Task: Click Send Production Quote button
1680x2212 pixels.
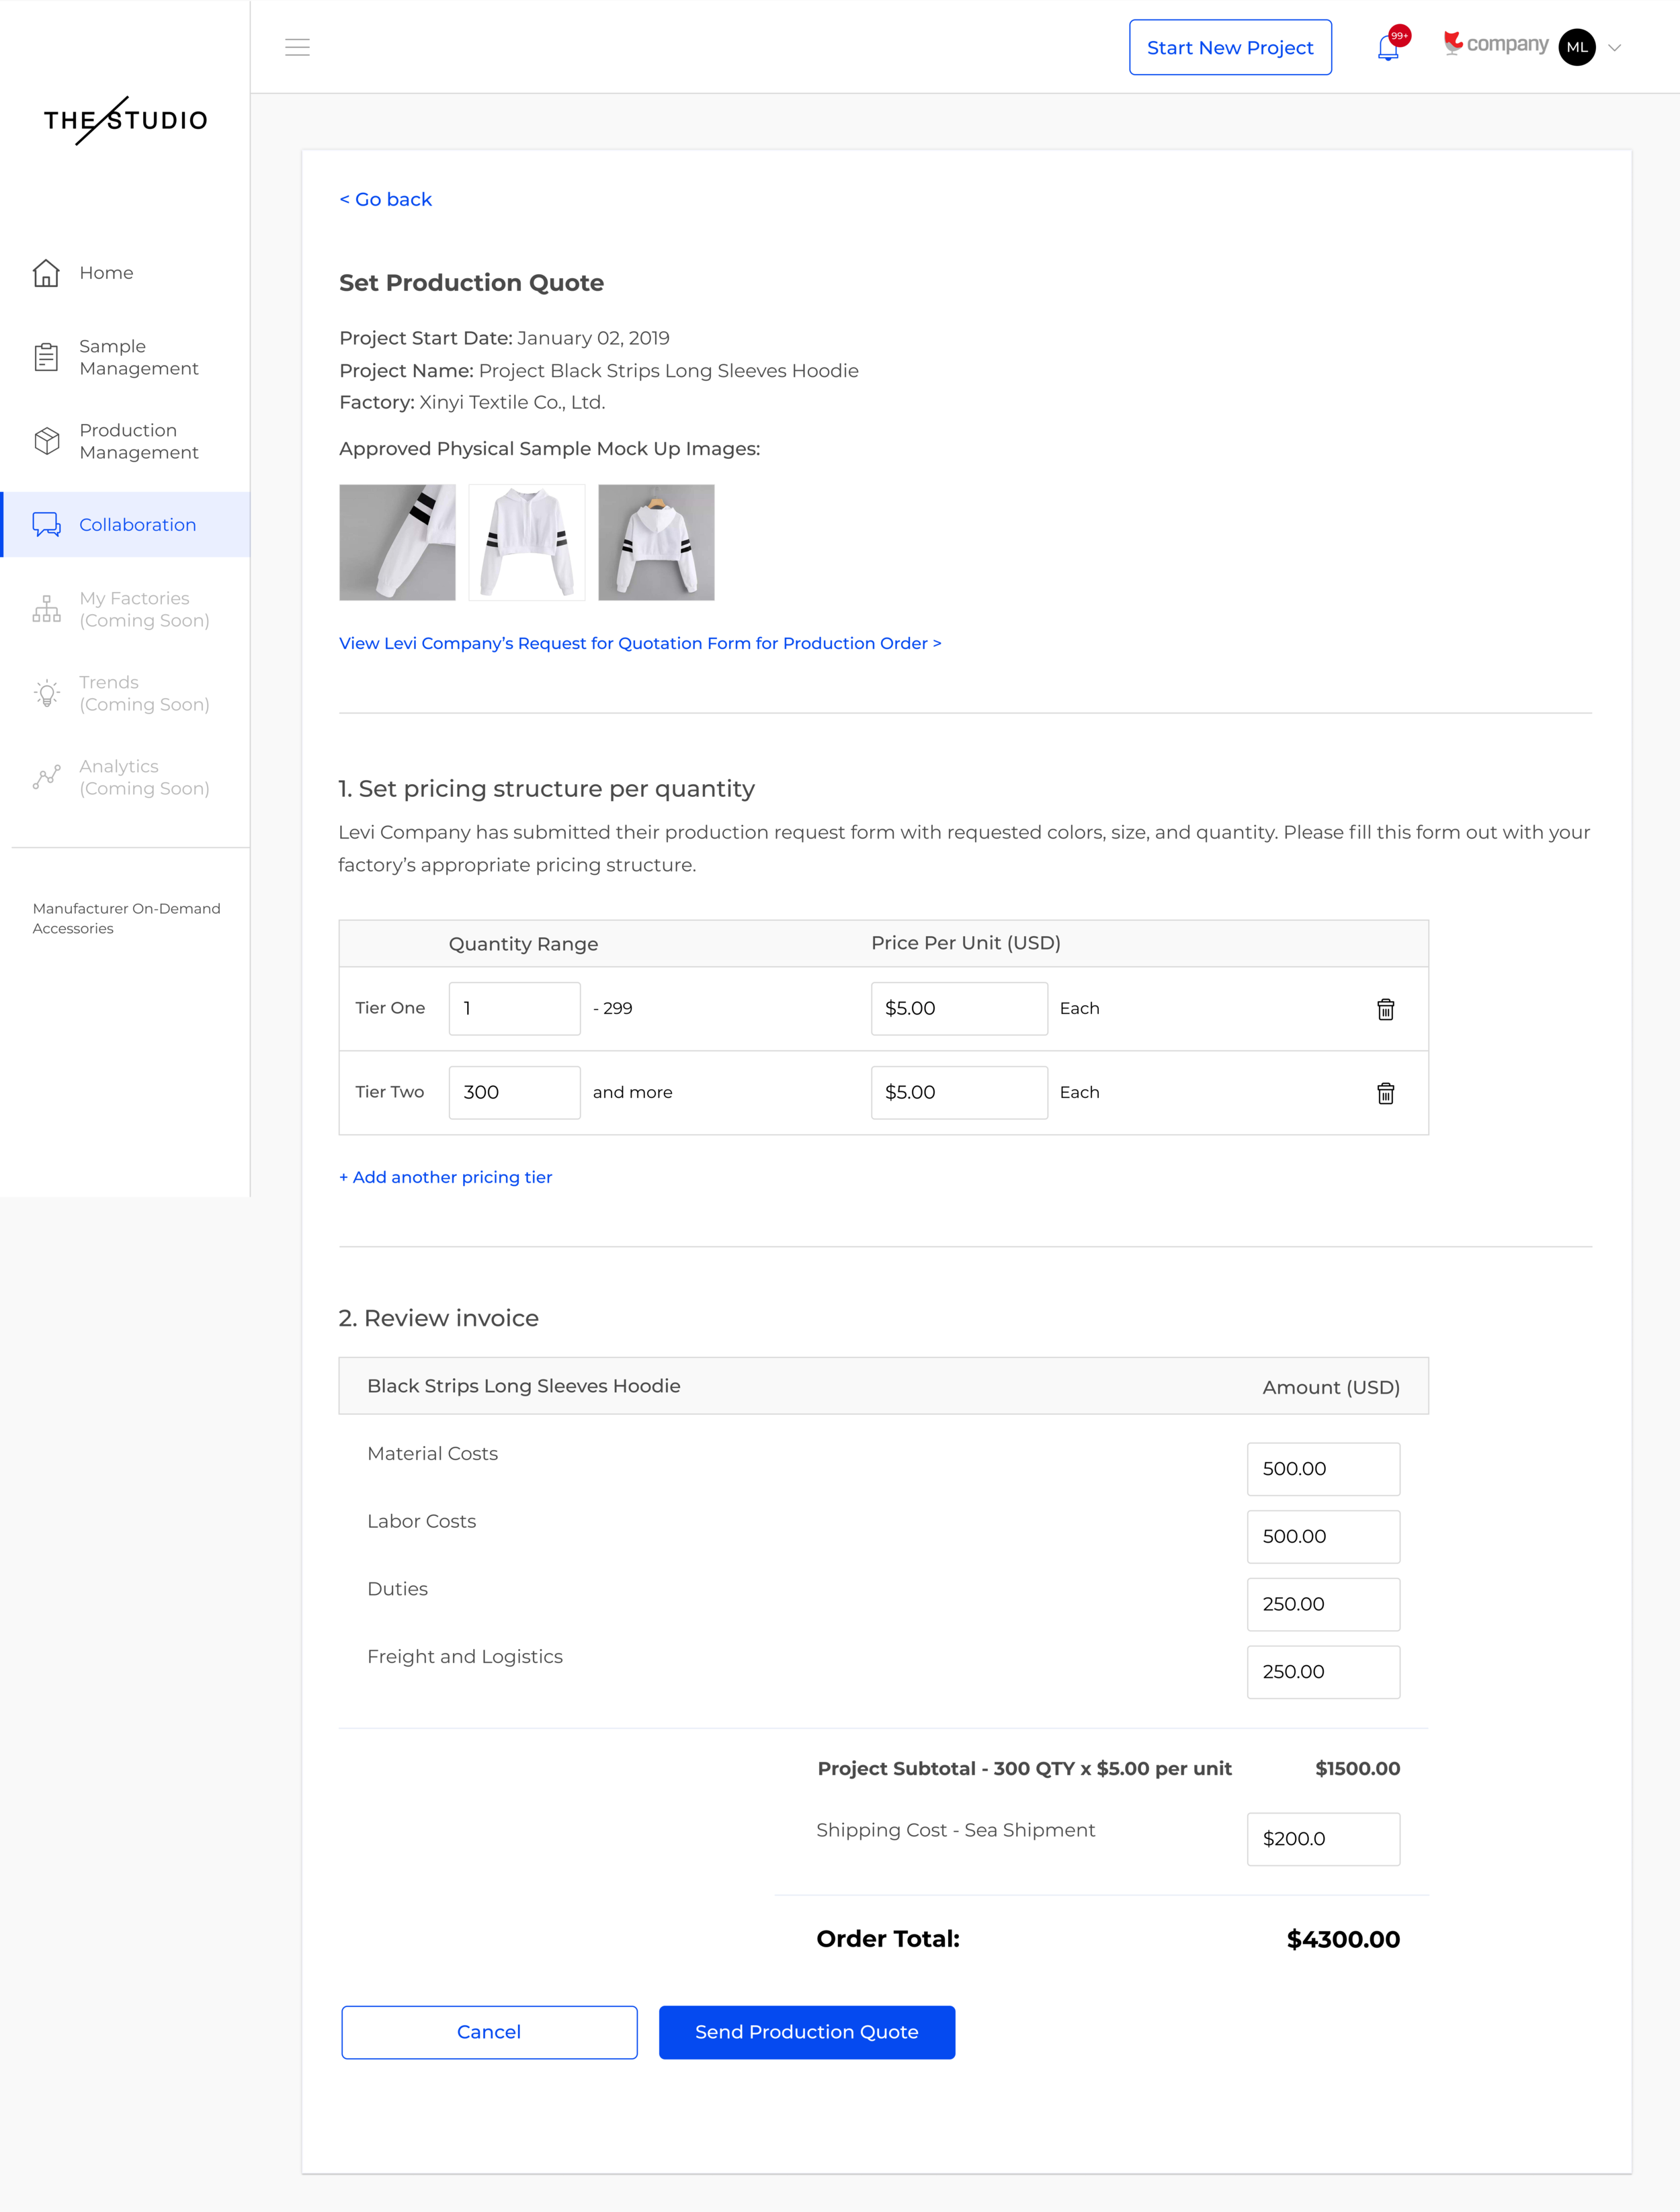Action: (806, 2032)
